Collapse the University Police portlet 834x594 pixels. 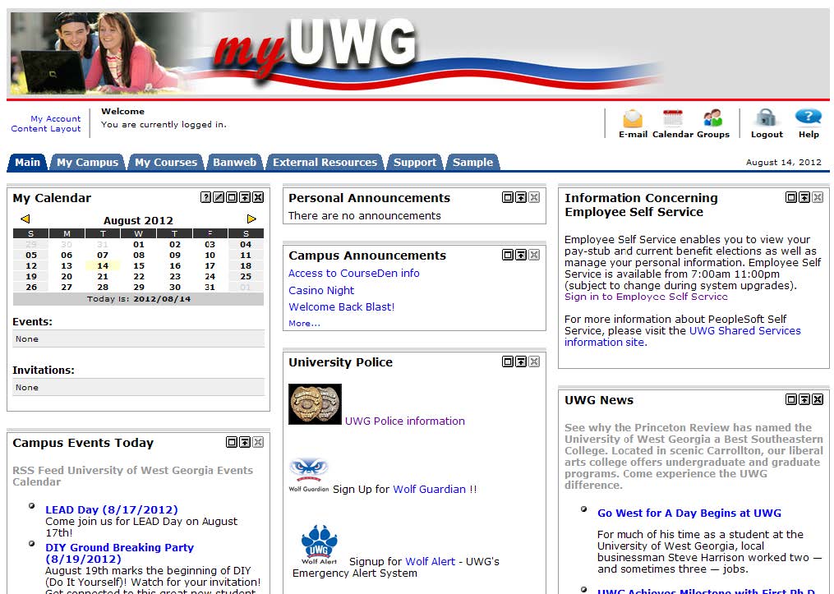pyautogui.click(x=521, y=361)
